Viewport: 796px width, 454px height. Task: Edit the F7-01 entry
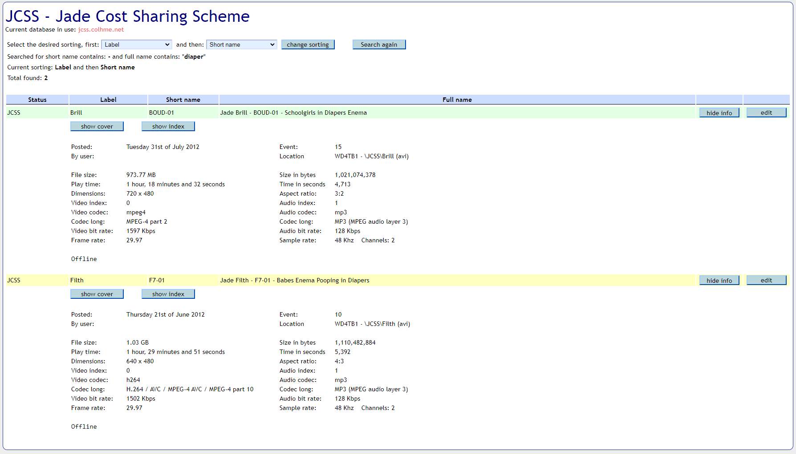(x=766, y=281)
